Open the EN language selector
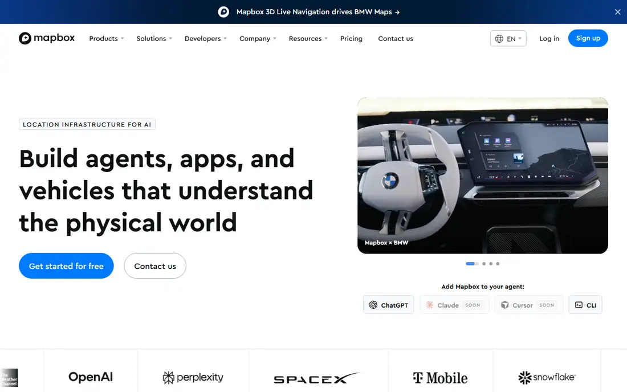 508,38
